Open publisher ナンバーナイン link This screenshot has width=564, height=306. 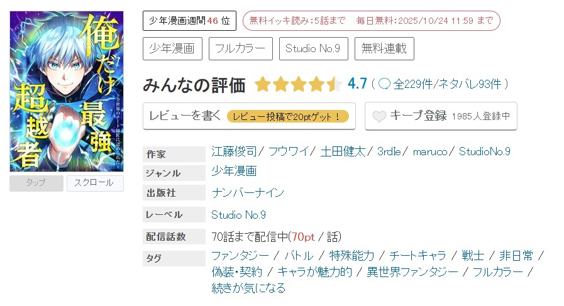coord(248,193)
